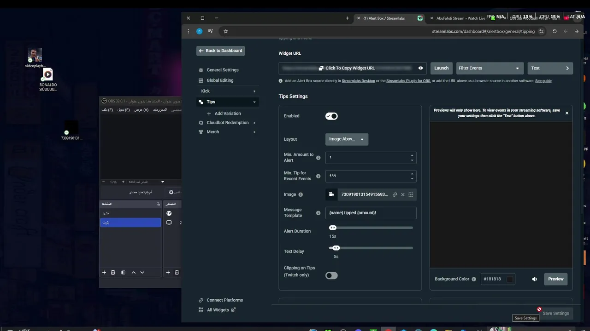Mute preview with the speaker icon
The image size is (590, 331).
click(534, 279)
